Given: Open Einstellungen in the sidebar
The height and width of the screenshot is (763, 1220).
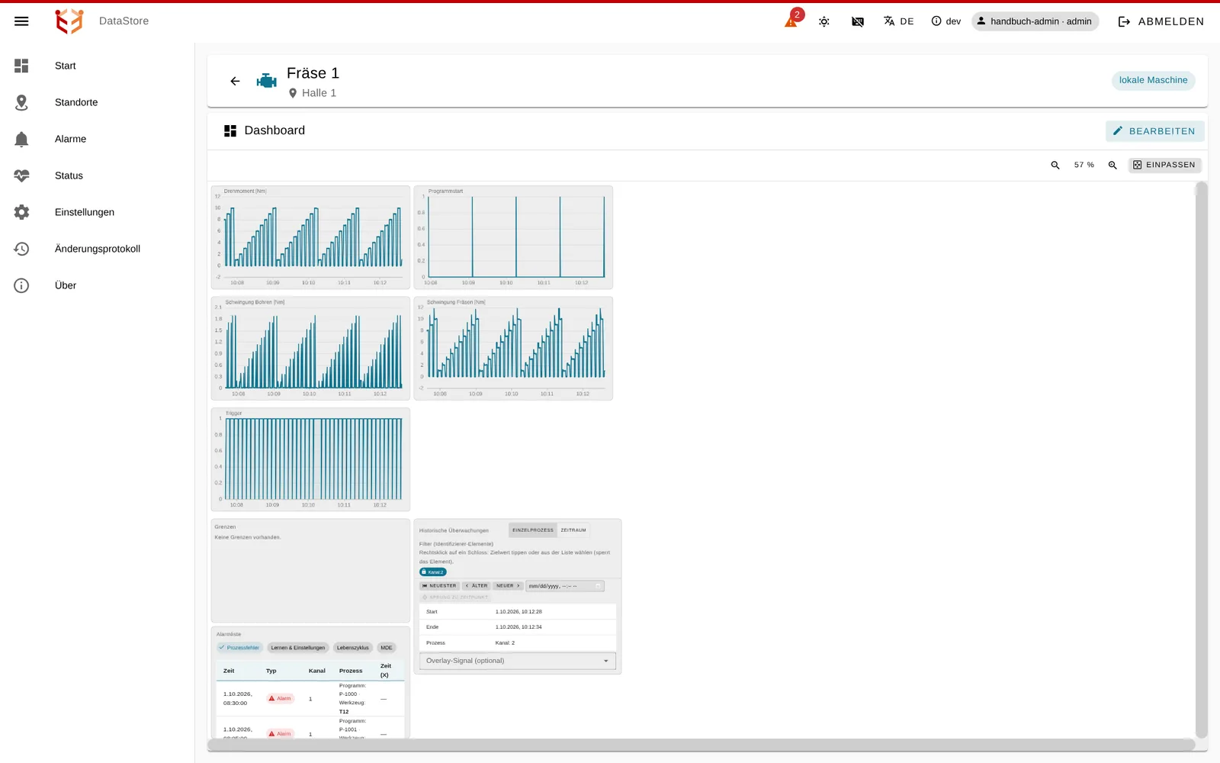Looking at the screenshot, I should coord(98,212).
